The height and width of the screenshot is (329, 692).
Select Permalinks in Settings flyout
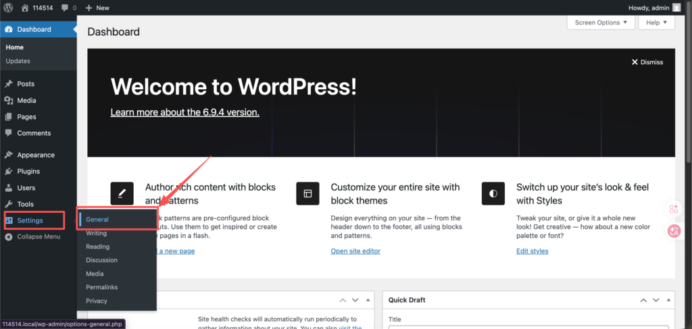[x=102, y=287]
